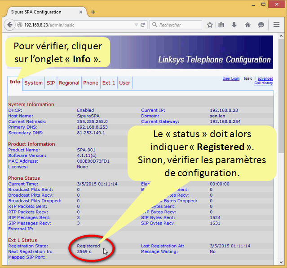This screenshot has width=287, height=268.
Task: Select the Info tab
Action: pos(15,82)
